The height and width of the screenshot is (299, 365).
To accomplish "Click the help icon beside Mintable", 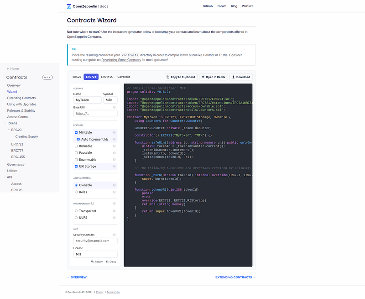I will (114, 132).
